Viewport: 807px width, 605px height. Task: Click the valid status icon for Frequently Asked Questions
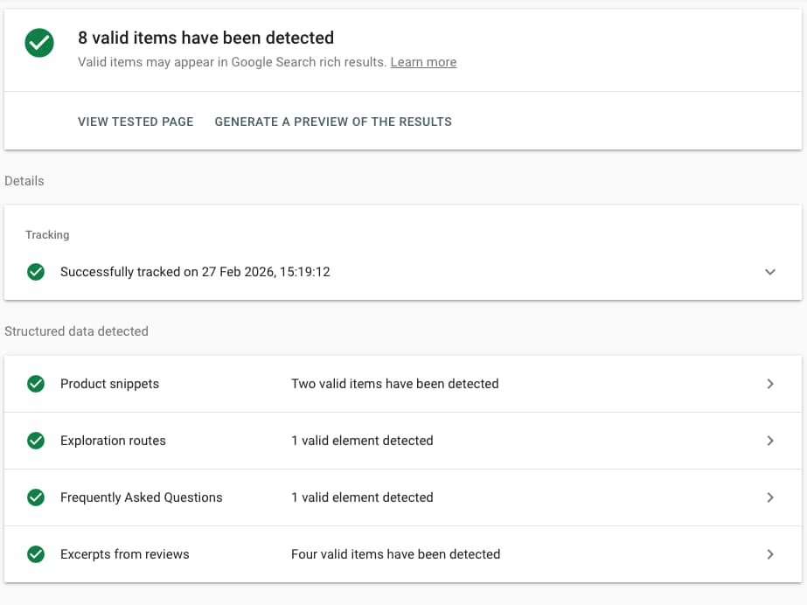click(36, 497)
